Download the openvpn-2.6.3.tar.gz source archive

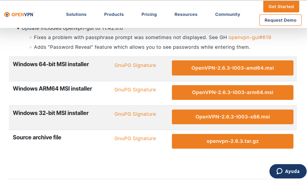click(x=232, y=141)
